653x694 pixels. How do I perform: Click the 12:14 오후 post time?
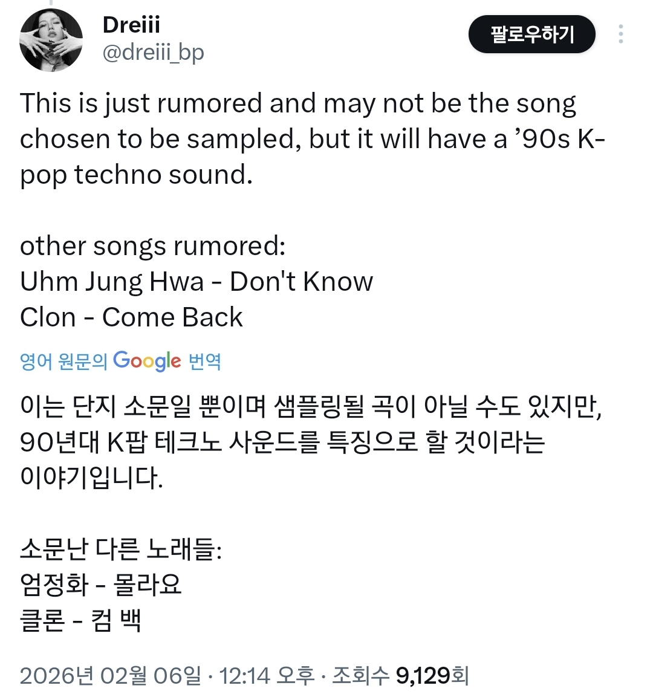(267, 675)
